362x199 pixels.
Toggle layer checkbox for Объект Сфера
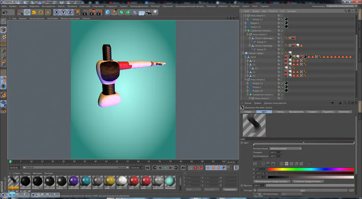[279, 53]
